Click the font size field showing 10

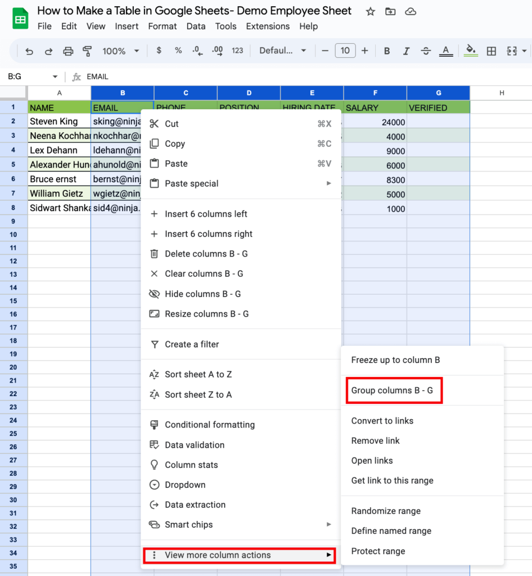coord(345,51)
